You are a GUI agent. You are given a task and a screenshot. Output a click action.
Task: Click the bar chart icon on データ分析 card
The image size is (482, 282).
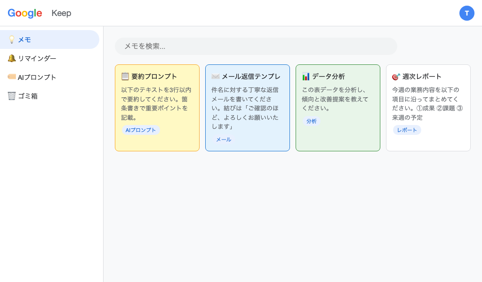click(305, 76)
